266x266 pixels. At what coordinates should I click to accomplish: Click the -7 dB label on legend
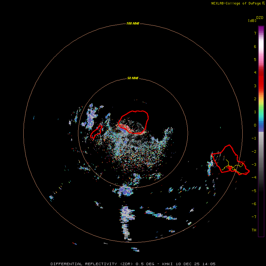[254, 217]
